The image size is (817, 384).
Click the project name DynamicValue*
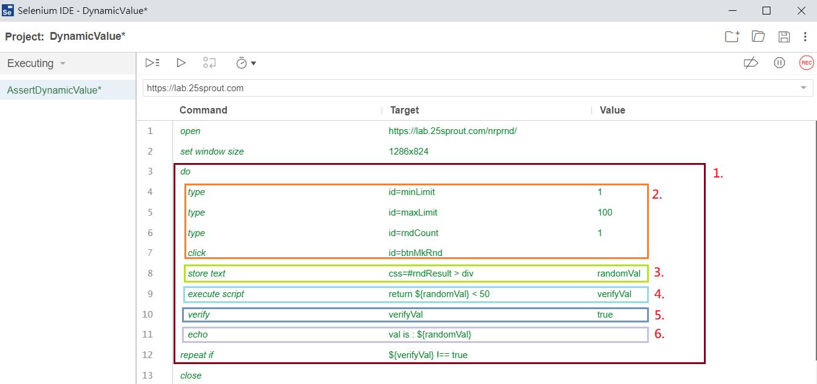[x=88, y=37]
